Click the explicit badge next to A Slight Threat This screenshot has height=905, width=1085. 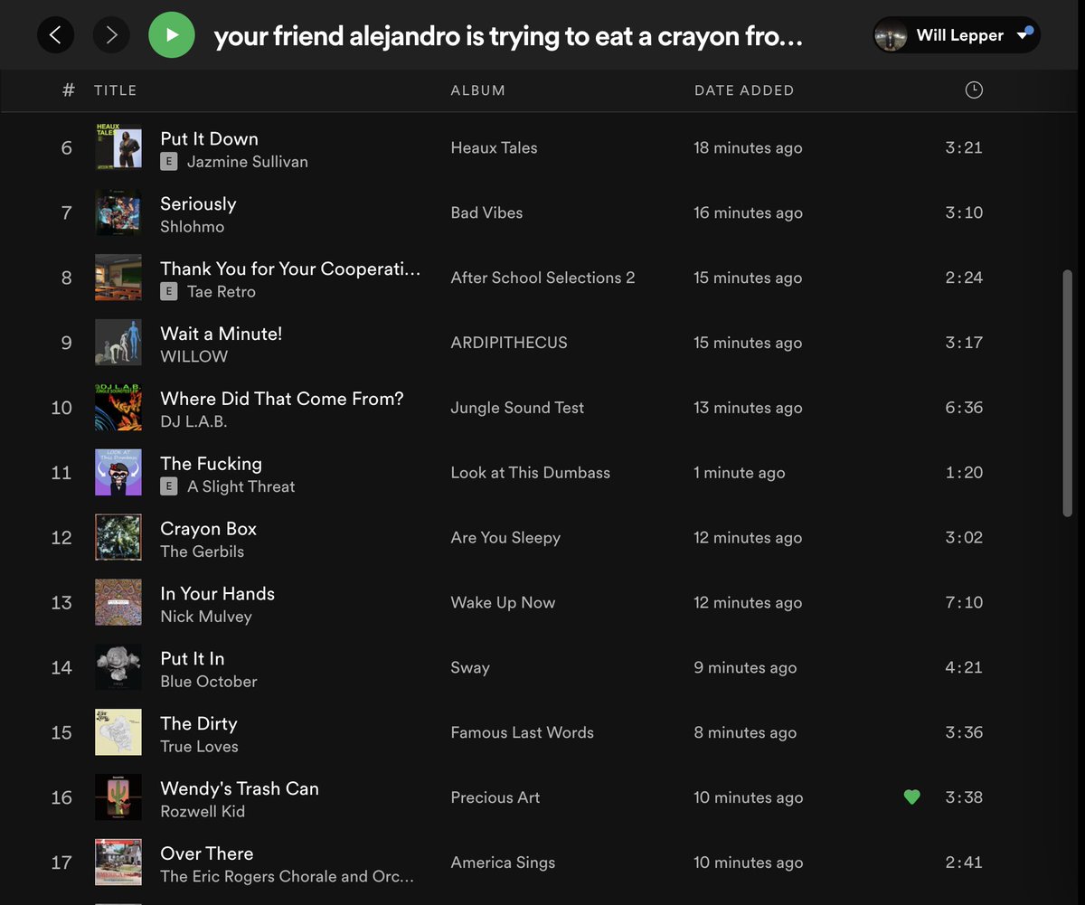coord(169,487)
